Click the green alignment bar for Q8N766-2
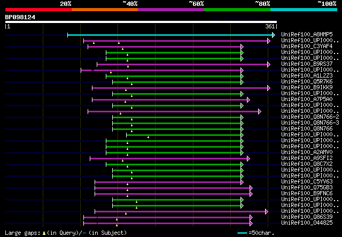 [x=177, y=118]
